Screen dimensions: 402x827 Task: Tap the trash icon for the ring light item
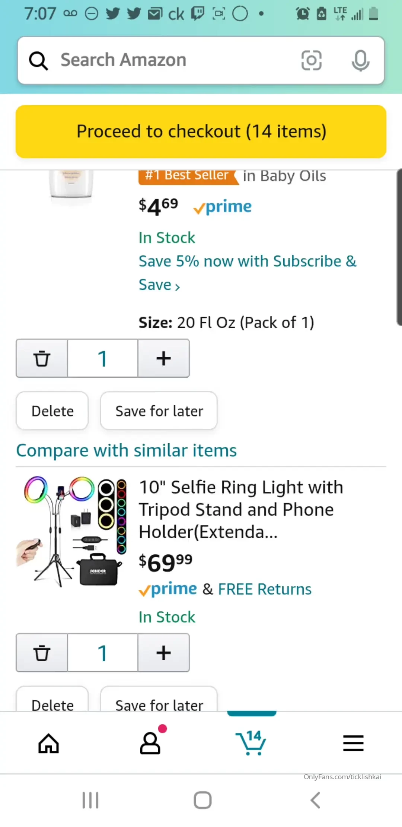coord(42,653)
